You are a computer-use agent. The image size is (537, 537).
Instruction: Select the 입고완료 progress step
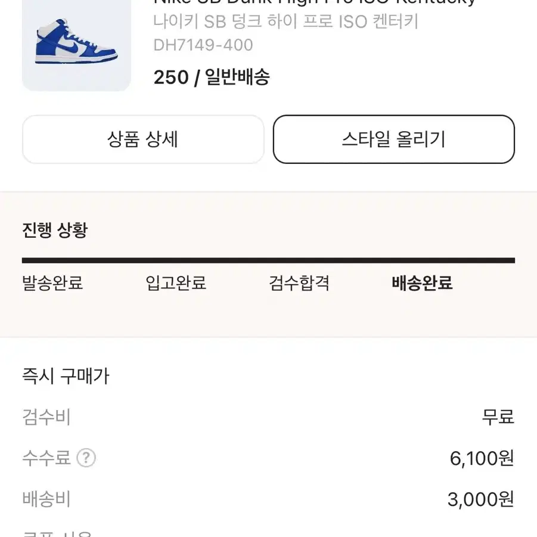point(176,283)
